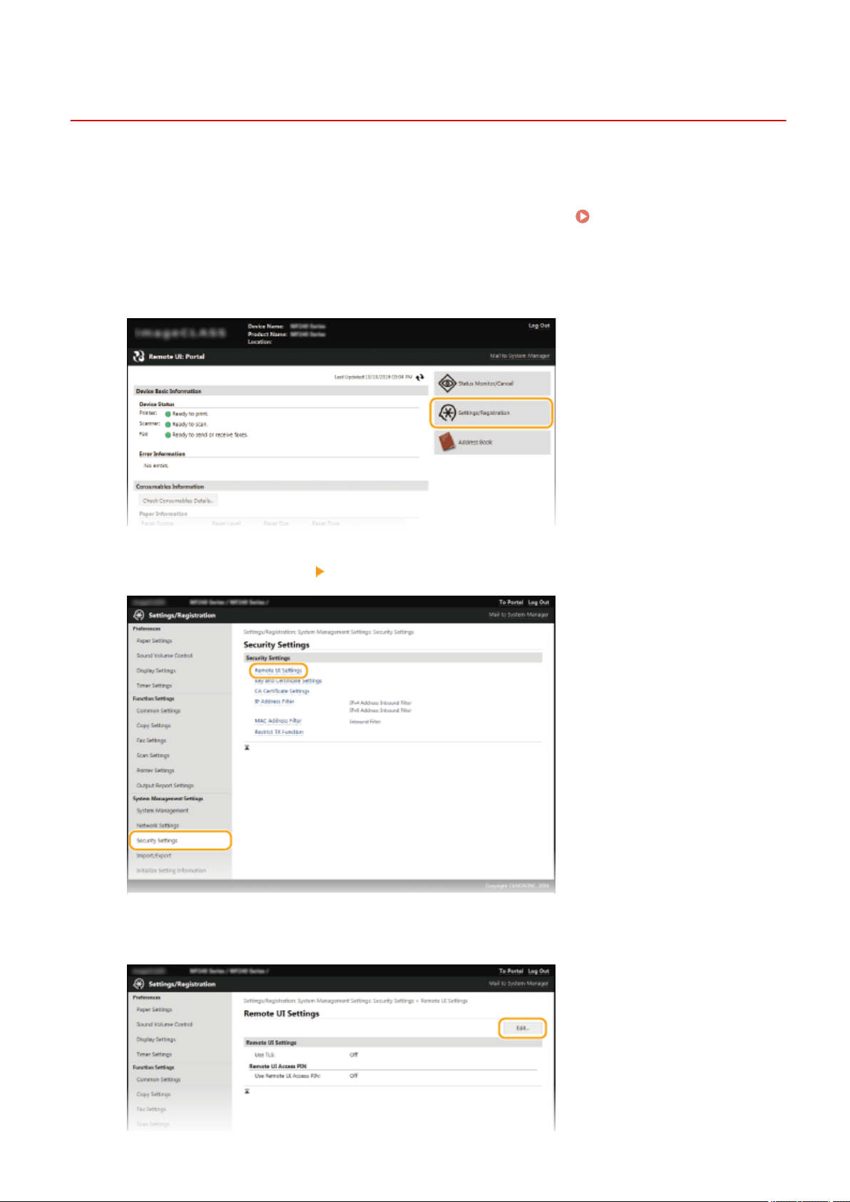The height and width of the screenshot is (1202, 850).
Task: Select Initialize Setting Information in the sidebar
Action: click(x=171, y=870)
